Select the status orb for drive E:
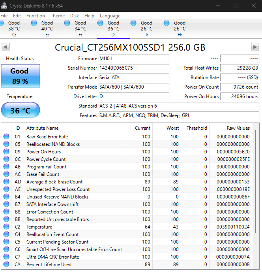This screenshot has height=272, width=262. coord(34,23)
